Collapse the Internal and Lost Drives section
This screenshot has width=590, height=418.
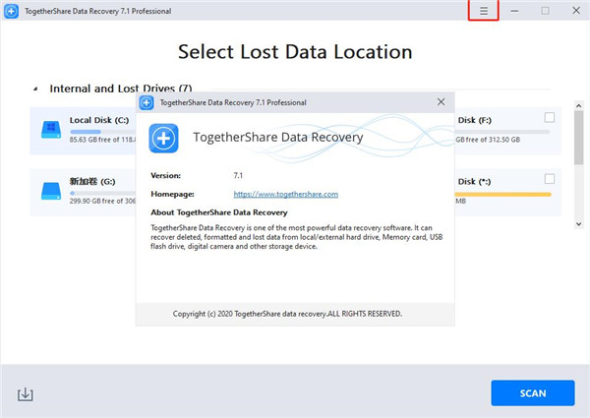(x=36, y=88)
